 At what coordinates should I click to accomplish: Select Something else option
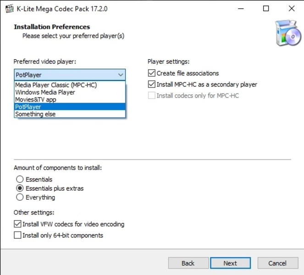(x=70, y=114)
